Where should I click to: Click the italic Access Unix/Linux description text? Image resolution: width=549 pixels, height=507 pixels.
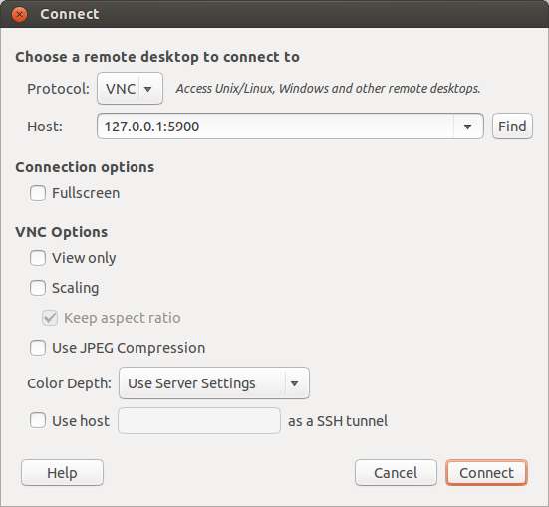[x=328, y=89]
